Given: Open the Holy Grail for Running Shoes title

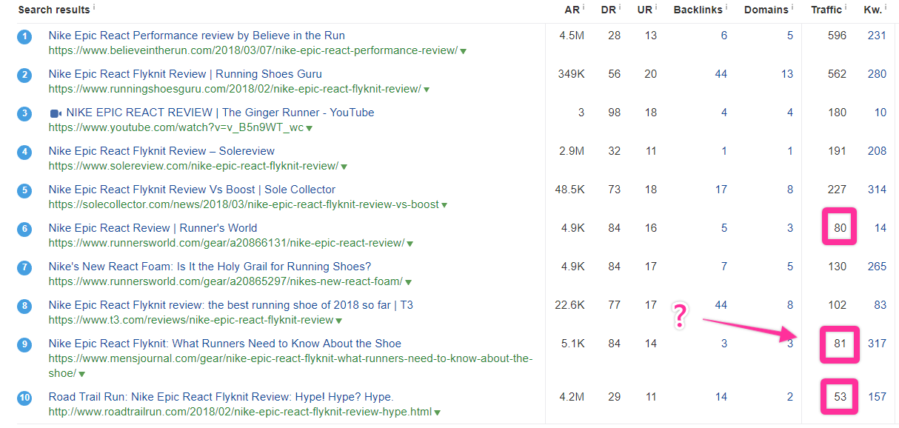Looking at the screenshot, I should [210, 267].
